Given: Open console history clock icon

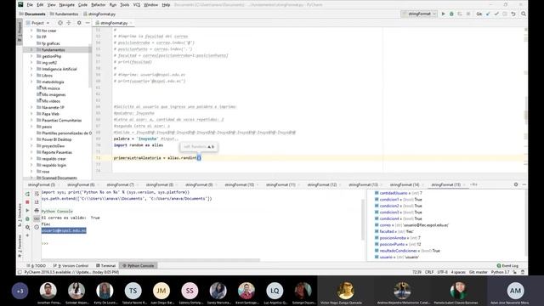Looking at the screenshot, I should pyautogui.click(x=37, y=227).
